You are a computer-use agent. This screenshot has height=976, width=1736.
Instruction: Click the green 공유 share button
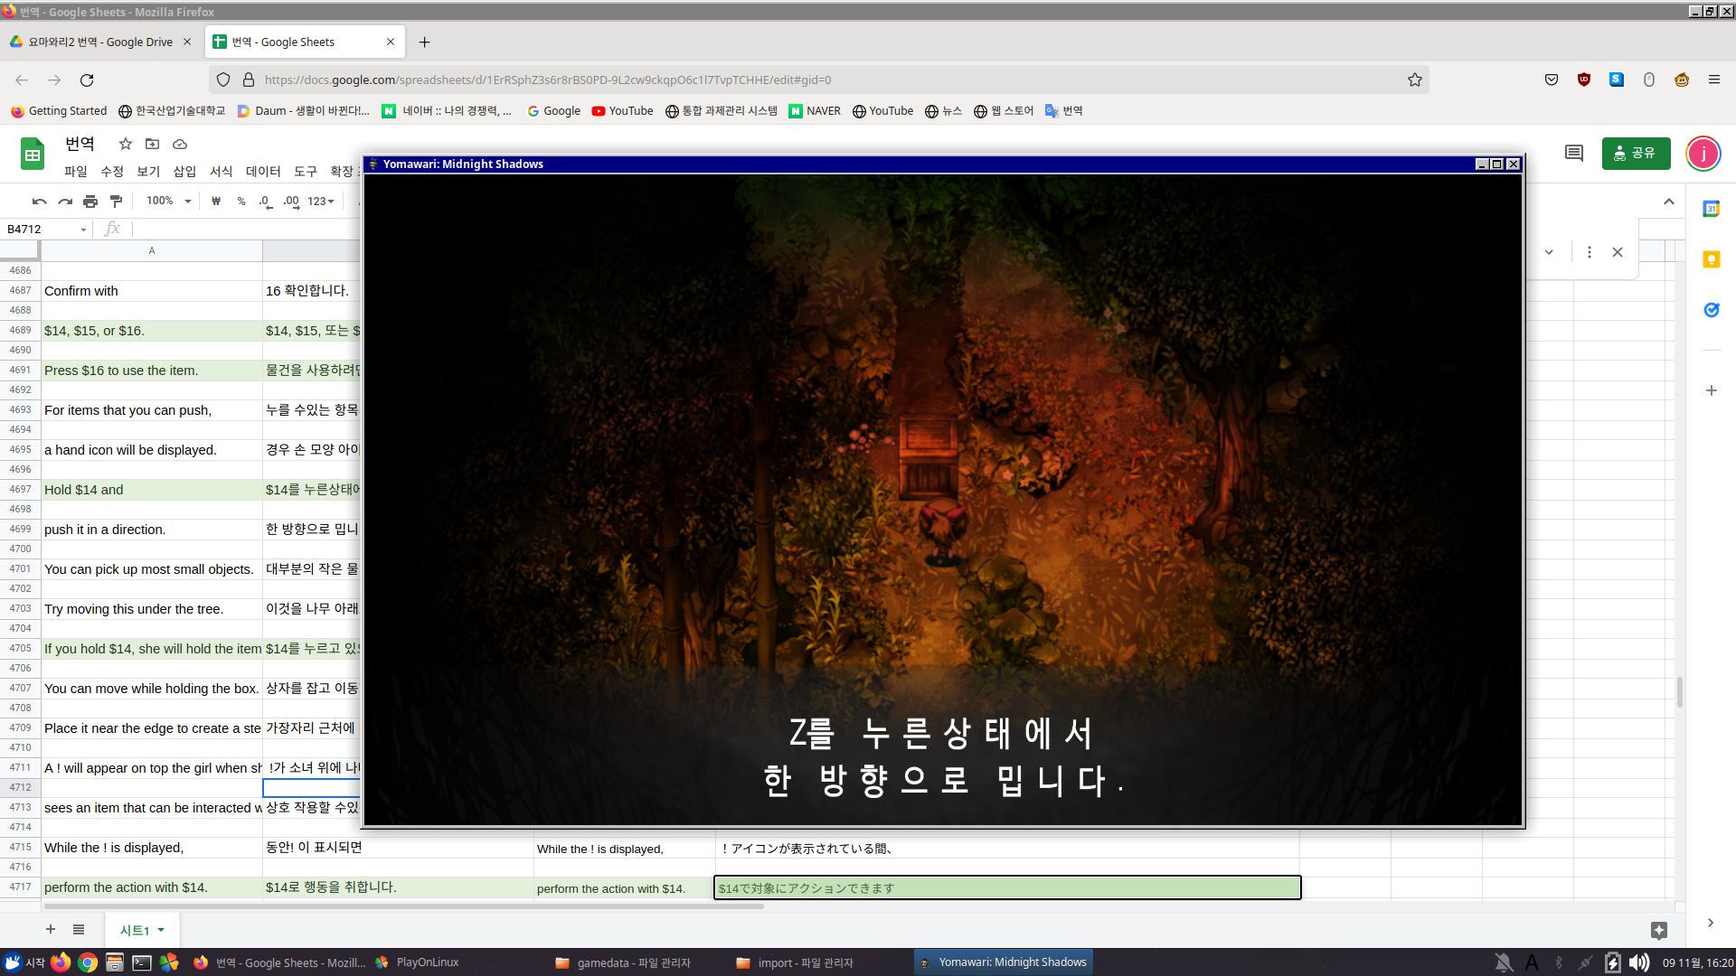point(1635,154)
